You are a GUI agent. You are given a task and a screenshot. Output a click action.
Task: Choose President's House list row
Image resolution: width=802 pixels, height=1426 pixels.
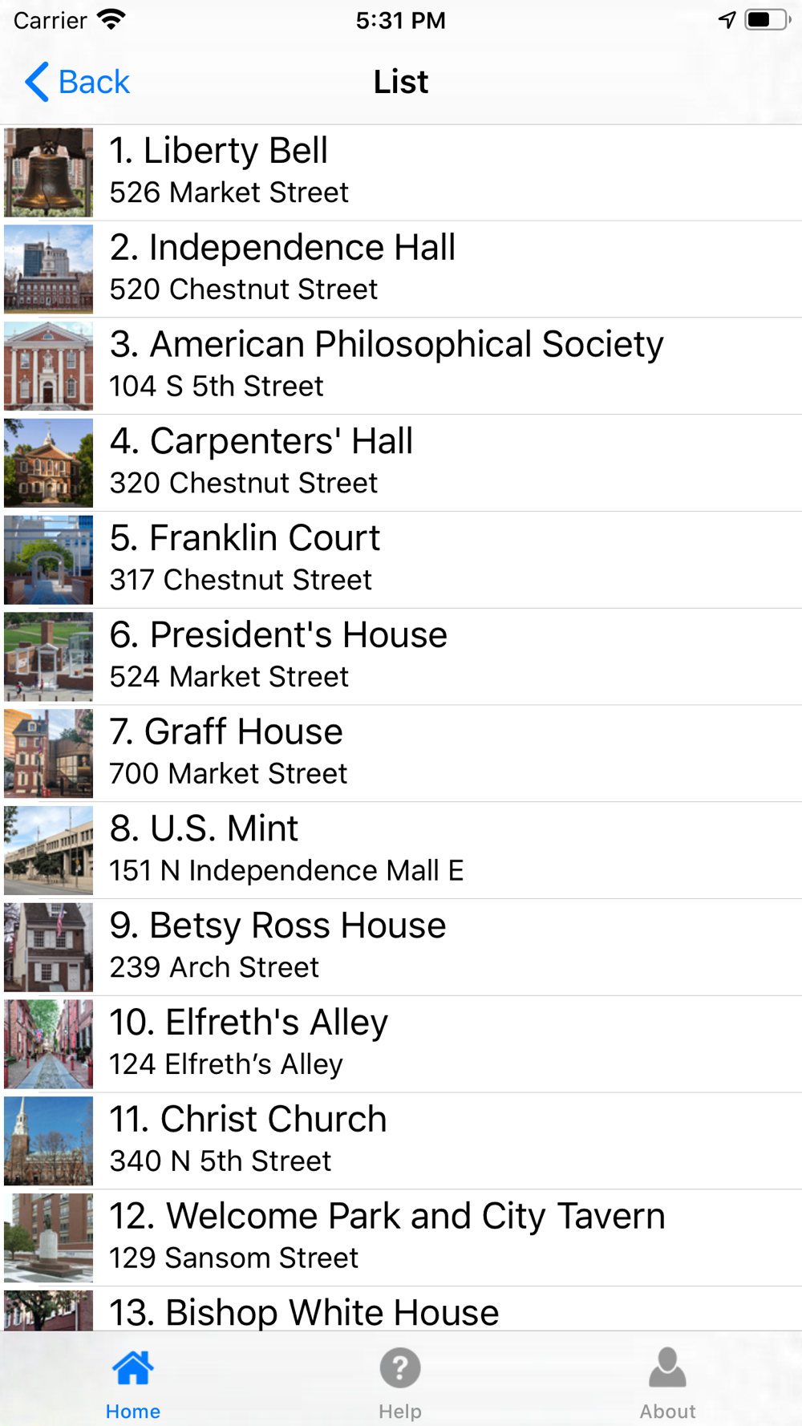401,657
